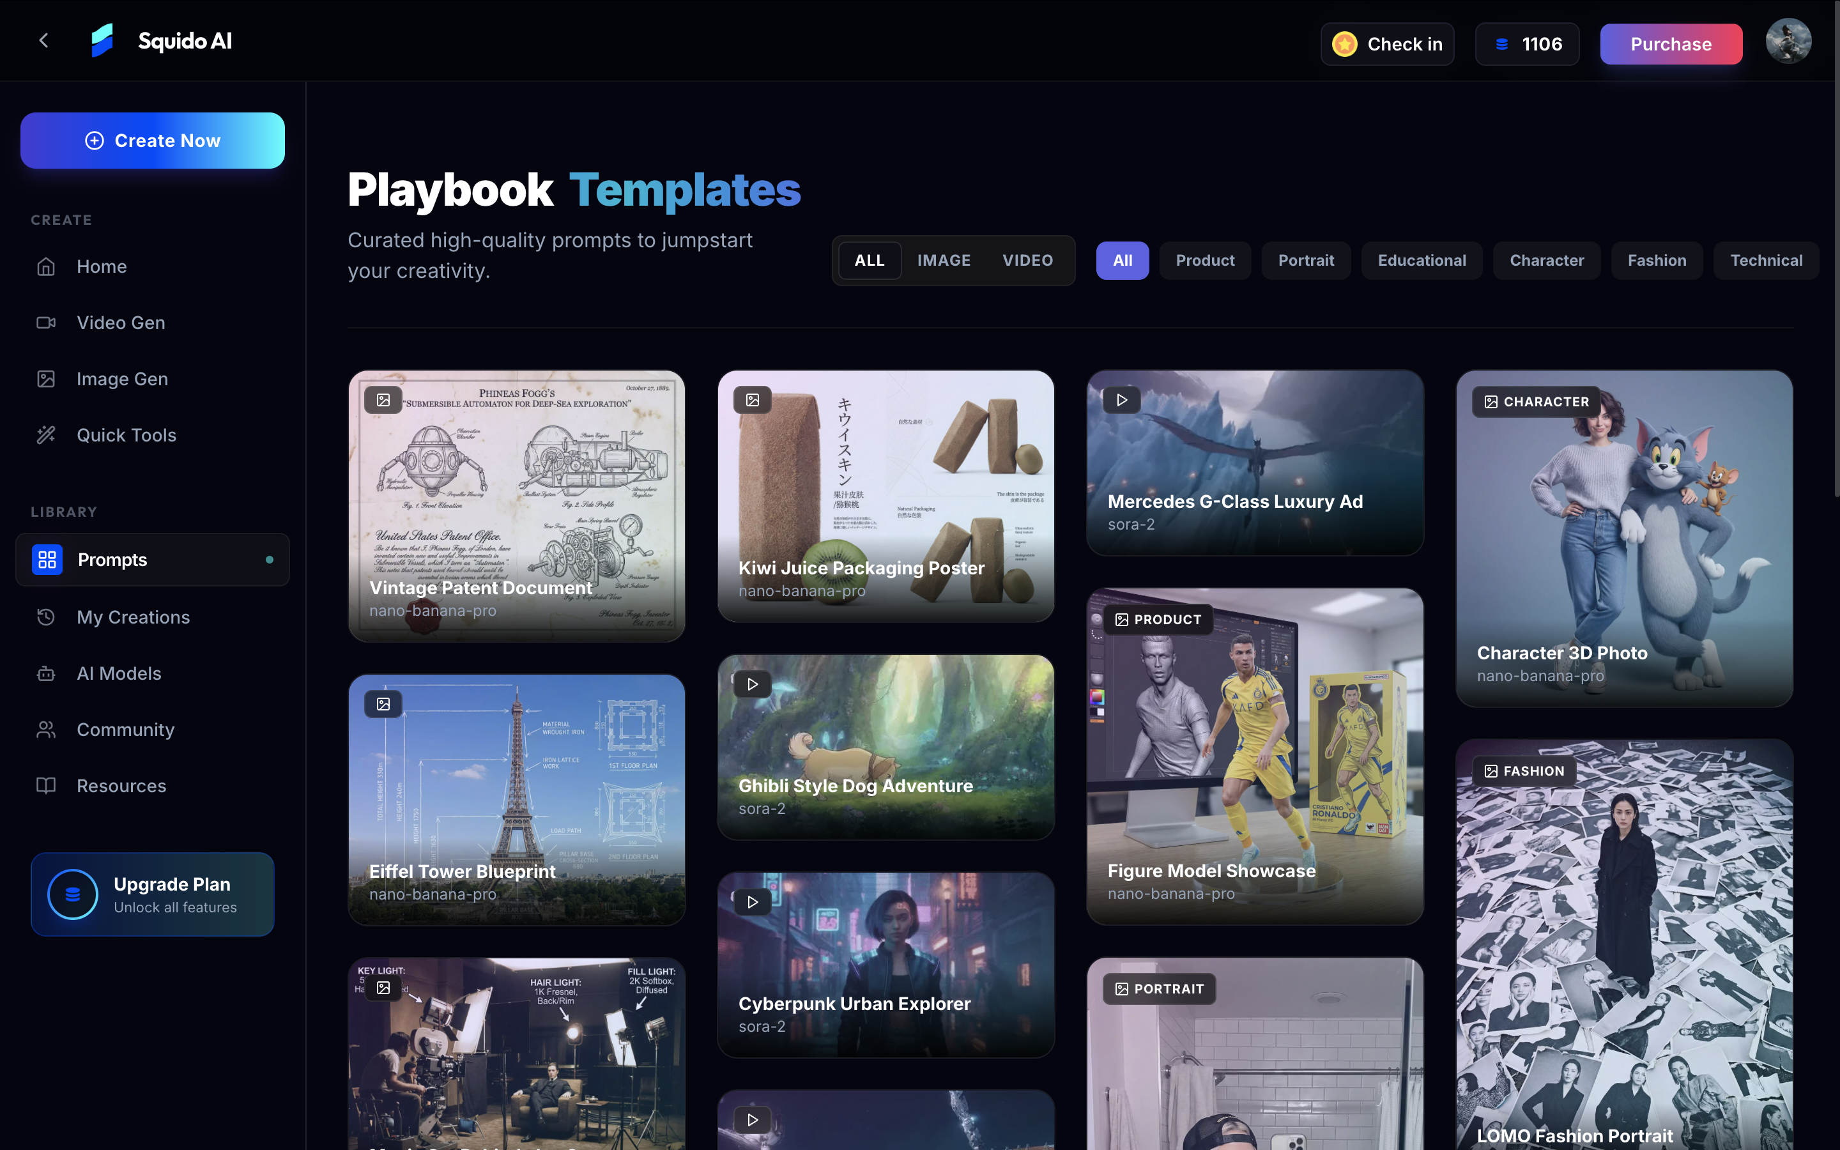1840x1150 pixels.
Task: Filter templates by Product category
Action: [x=1204, y=260]
